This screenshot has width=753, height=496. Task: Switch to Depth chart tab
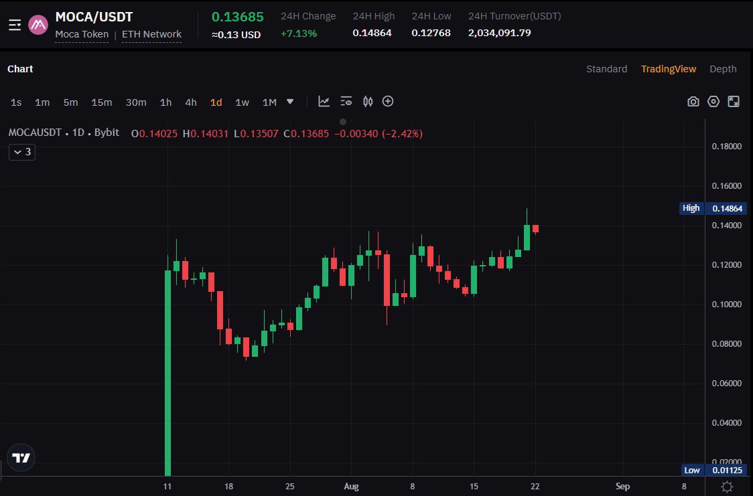(724, 69)
